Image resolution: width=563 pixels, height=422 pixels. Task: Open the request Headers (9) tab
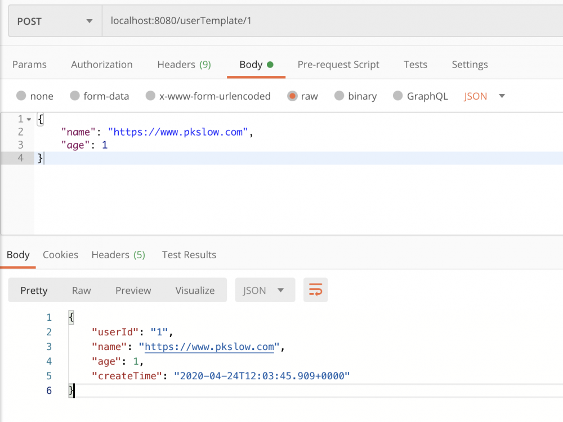click(184, 65)
